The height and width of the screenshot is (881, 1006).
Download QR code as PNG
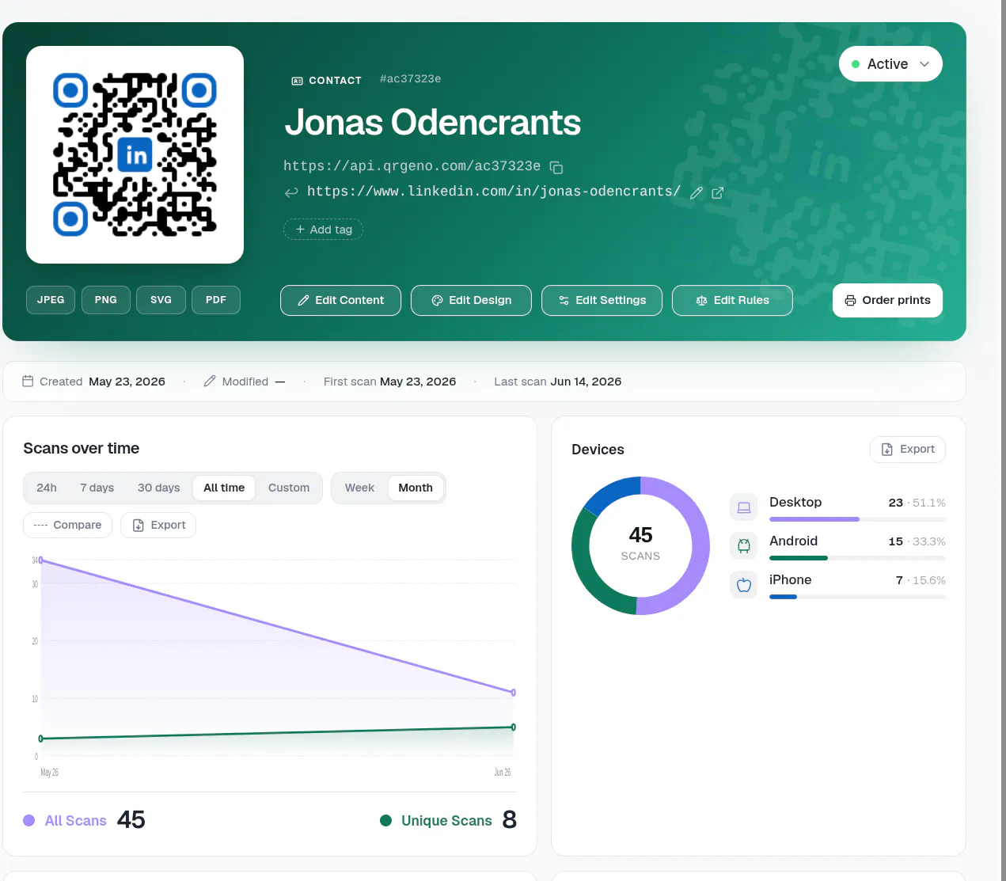tap(106, 300)
